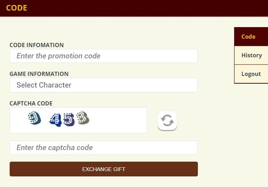Image resolution: width=268 pixels, height=187 pixels.
Task: Click the blue digit 4 in the captcha
Action: (55, 120)
